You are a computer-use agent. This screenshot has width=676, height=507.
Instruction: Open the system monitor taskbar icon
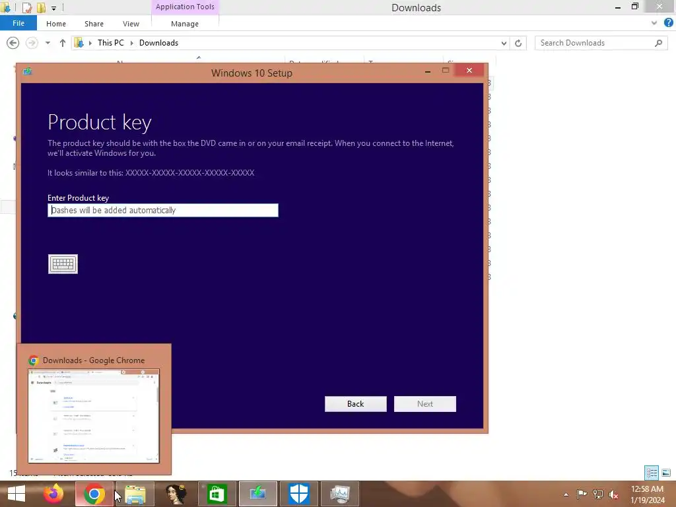340,494
